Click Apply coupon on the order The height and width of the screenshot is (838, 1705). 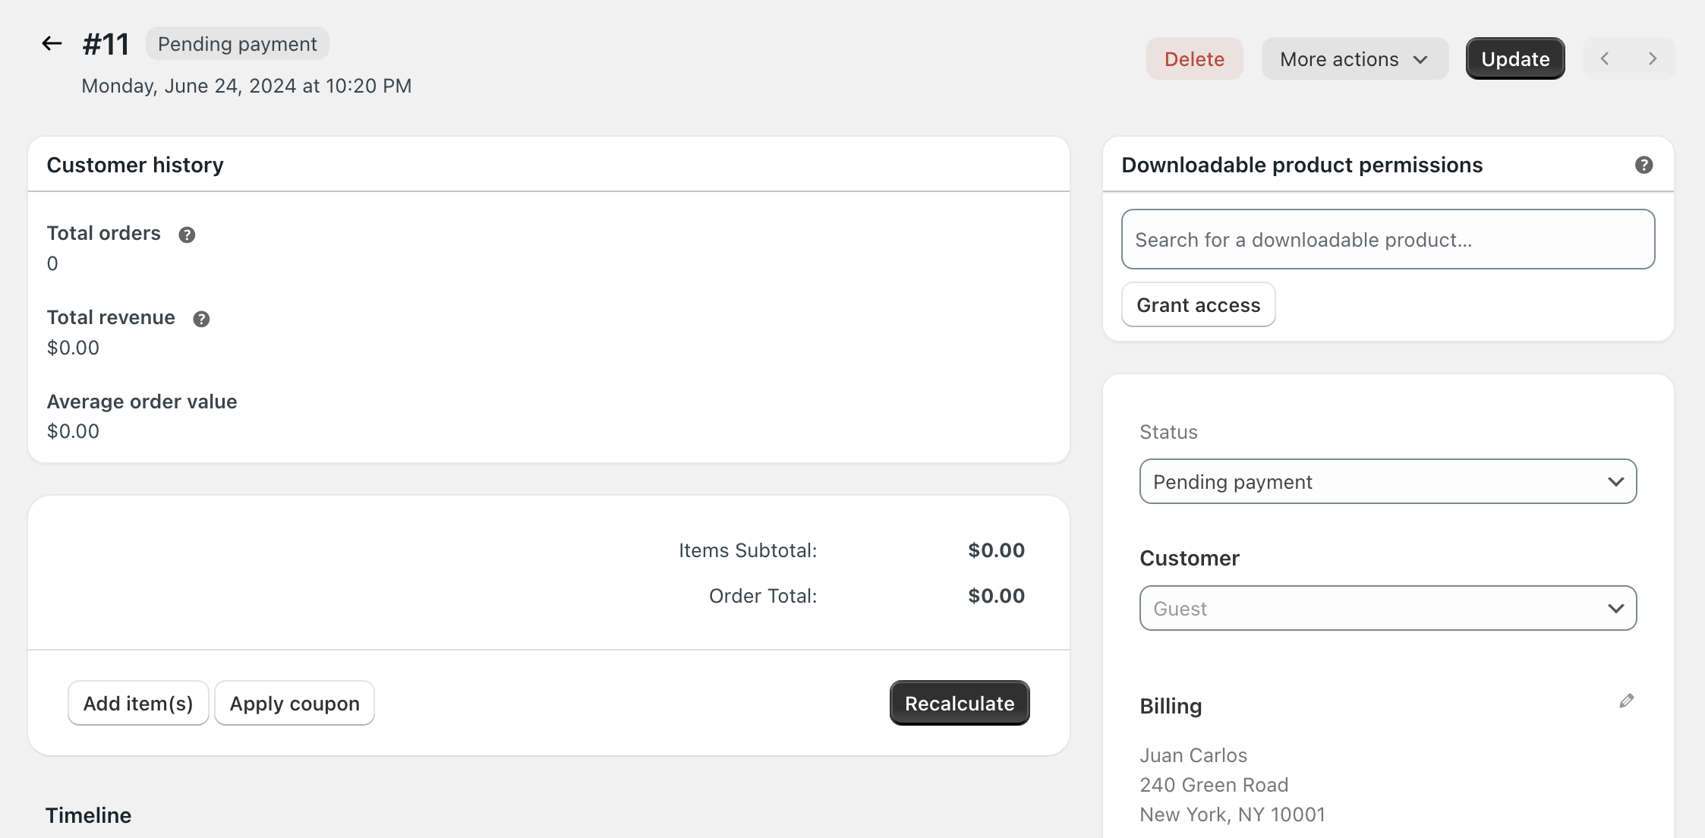click(295, 703)
